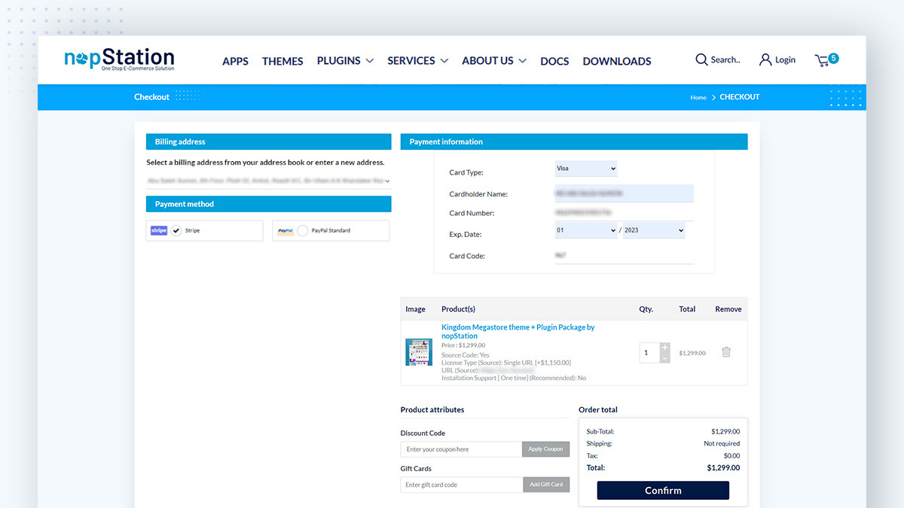Screen dimensions: 904x508
Task: Click the Card Code field
Action: [624, 256]
